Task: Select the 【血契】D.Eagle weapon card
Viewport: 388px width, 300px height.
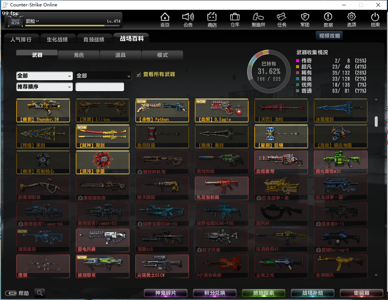Action: click(222, 110)
